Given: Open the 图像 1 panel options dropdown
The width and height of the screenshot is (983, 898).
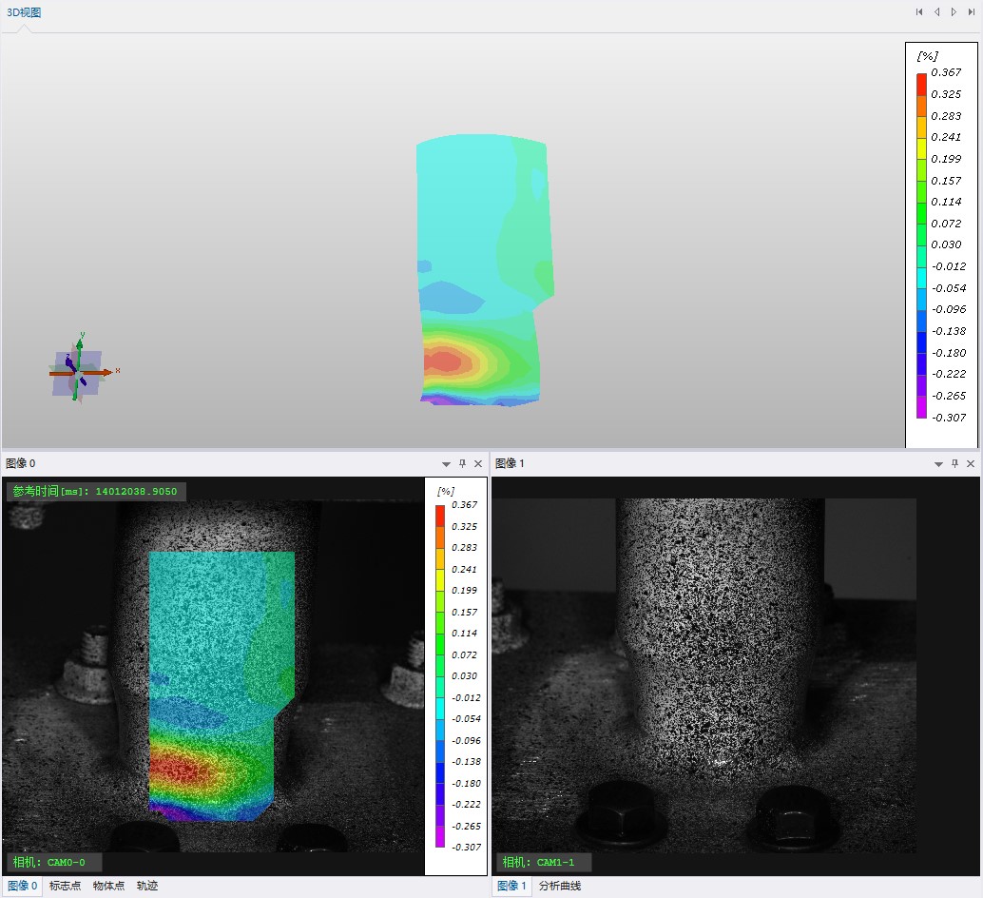Looking at the screenshot, I should (937, 463).
